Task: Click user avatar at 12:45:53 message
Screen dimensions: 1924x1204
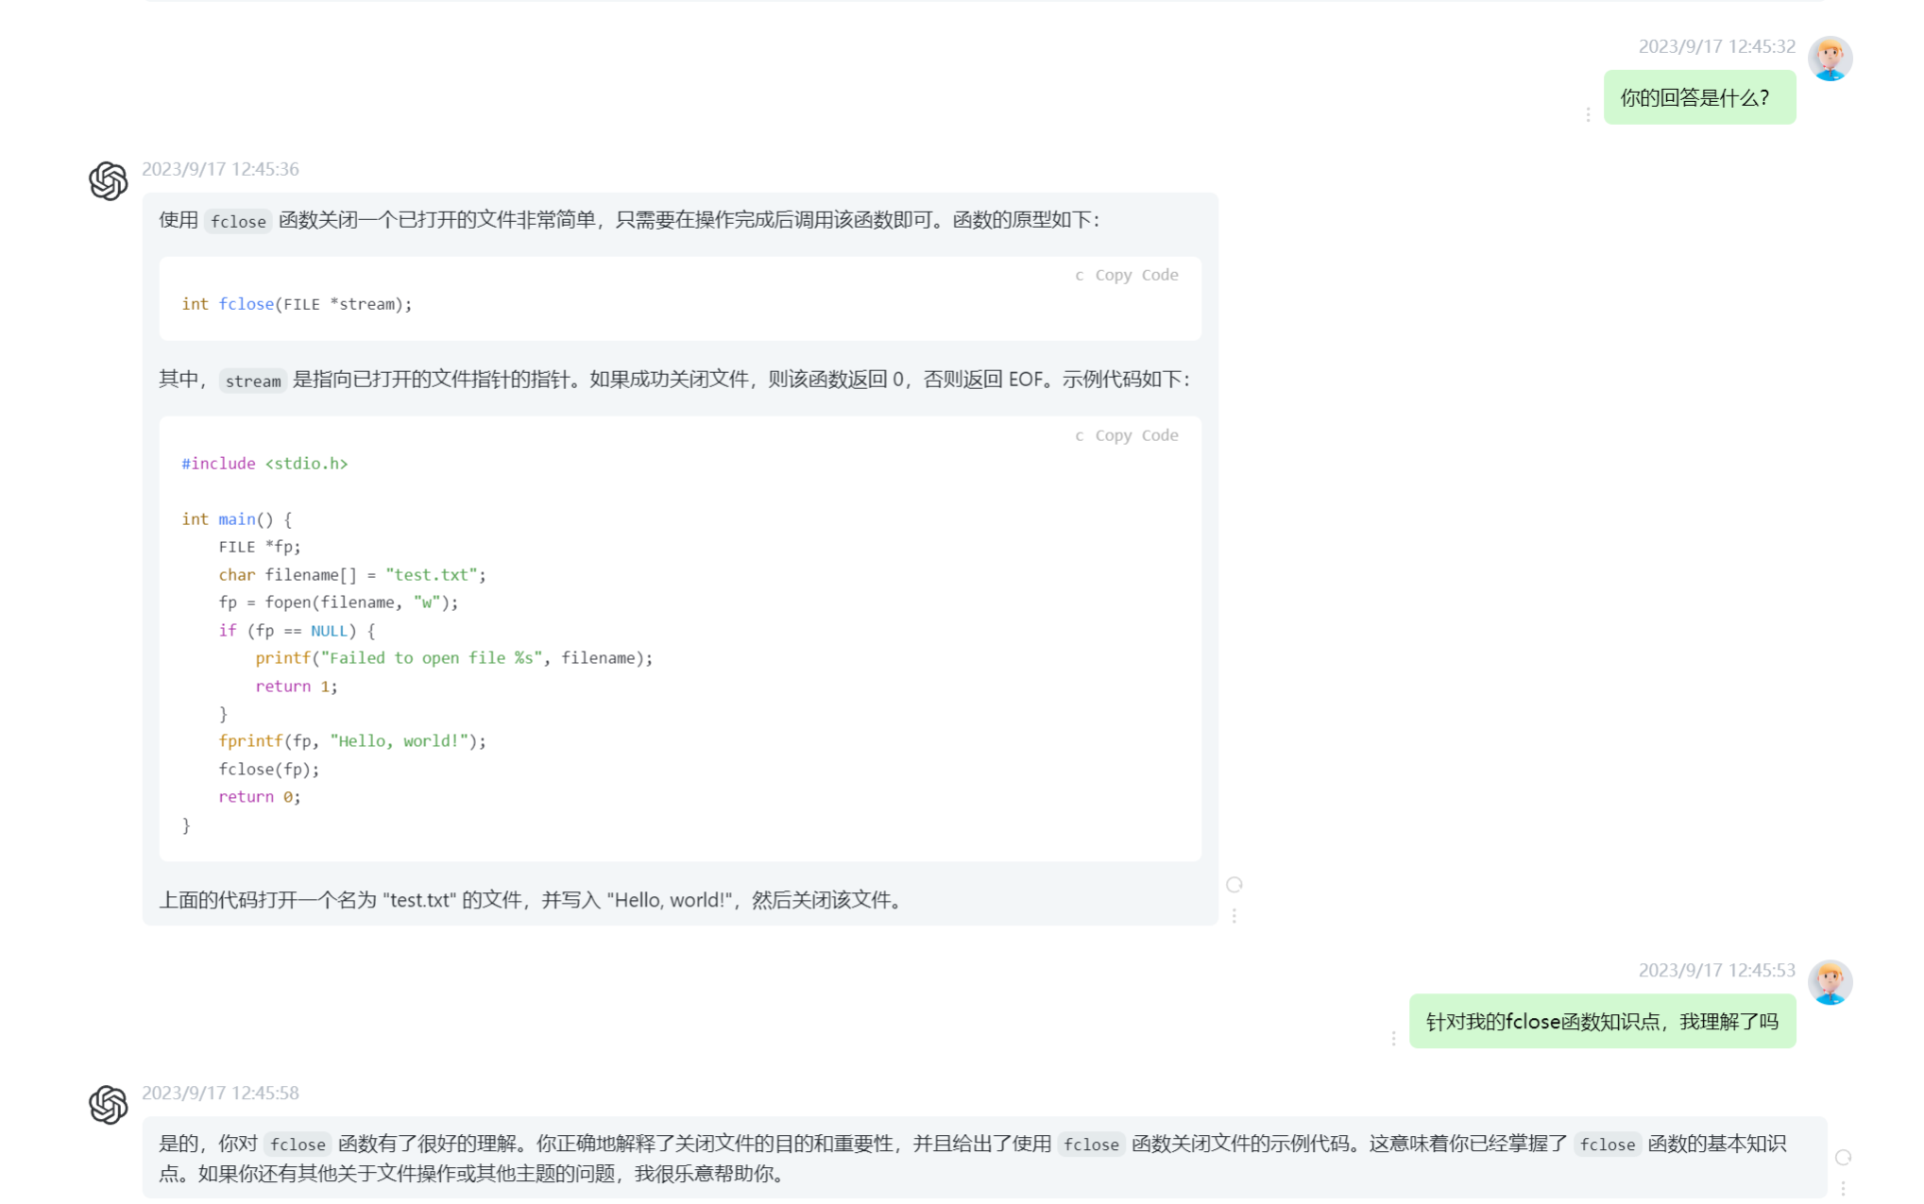Action: click(1829, 982)
